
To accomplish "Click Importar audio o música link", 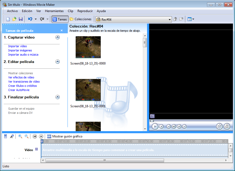I will click(23, 55).
